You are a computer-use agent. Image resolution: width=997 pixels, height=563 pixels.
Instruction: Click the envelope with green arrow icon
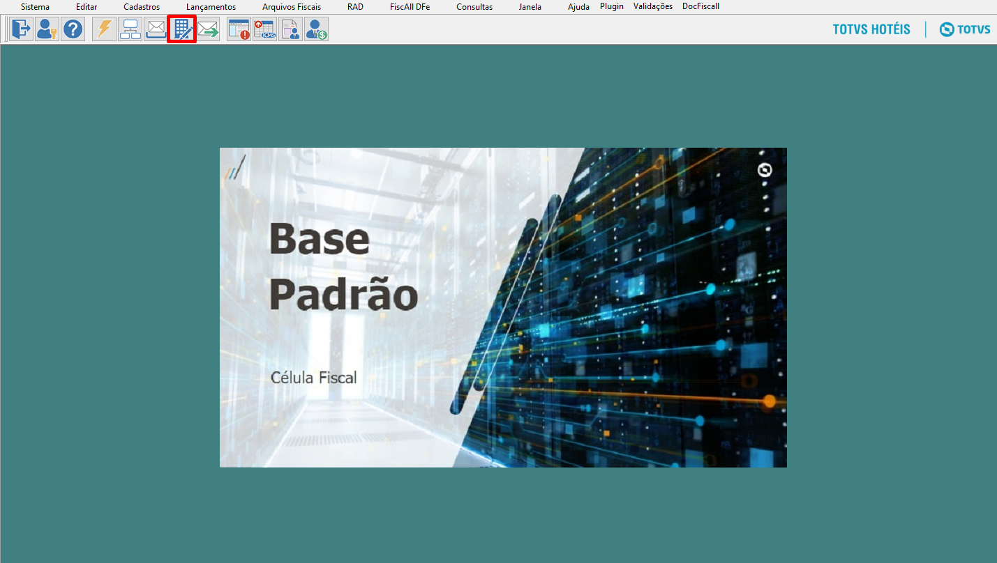point(207,29)
